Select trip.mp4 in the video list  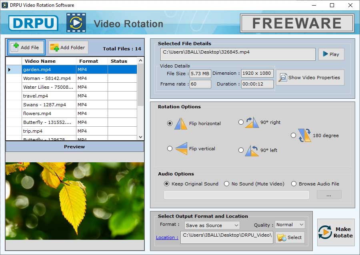pyautogui.click(x=72, y=131)
